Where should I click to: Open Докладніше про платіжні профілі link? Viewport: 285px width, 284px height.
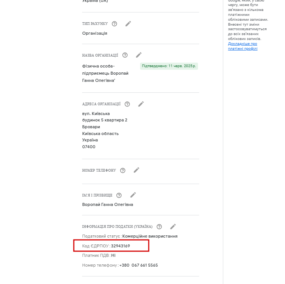243,46
